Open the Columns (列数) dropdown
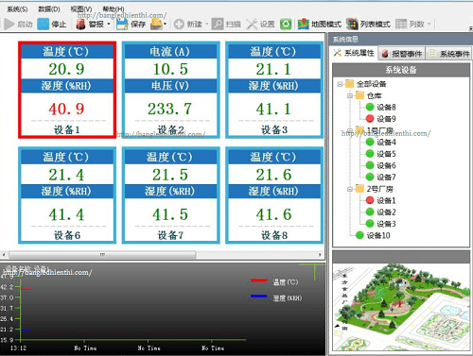 tap(413, 24)
